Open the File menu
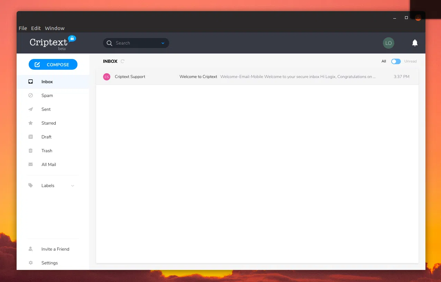Image resolution: width=441 pixels, height=282 pixels. coord(23,28)
